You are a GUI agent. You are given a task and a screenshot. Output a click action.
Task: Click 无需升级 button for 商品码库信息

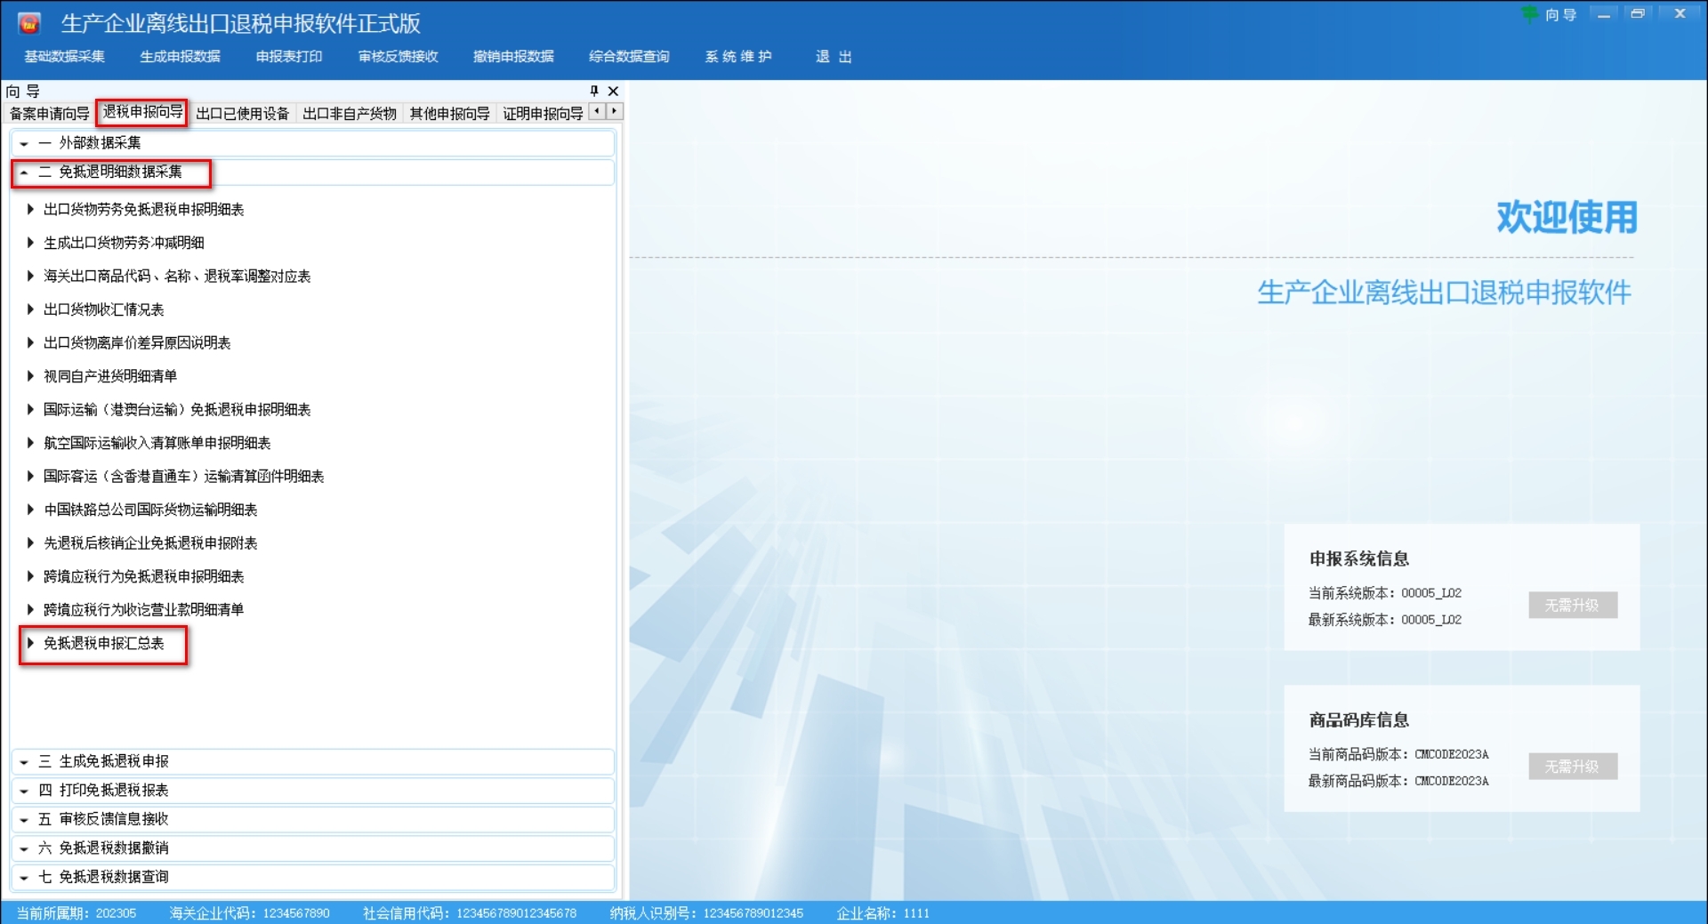(1572, 767)
